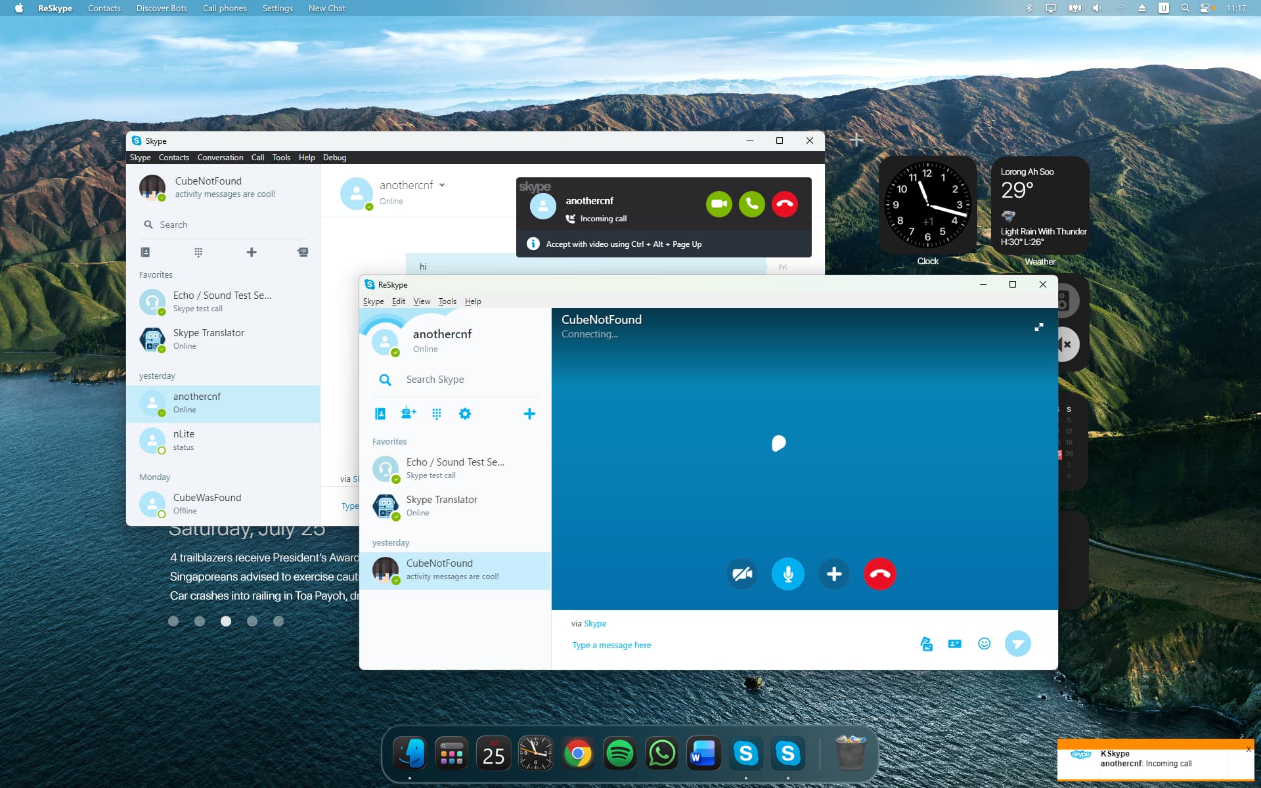Open Spotify from the dock
This screenshot has height=788, width=1261.
pyautogui.click(x=619, y=754)
